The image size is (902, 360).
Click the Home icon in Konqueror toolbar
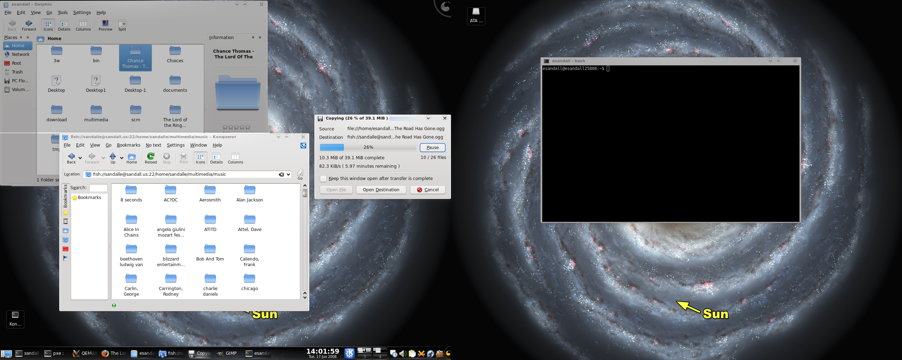pyautogui.click(x=132, y=158)
